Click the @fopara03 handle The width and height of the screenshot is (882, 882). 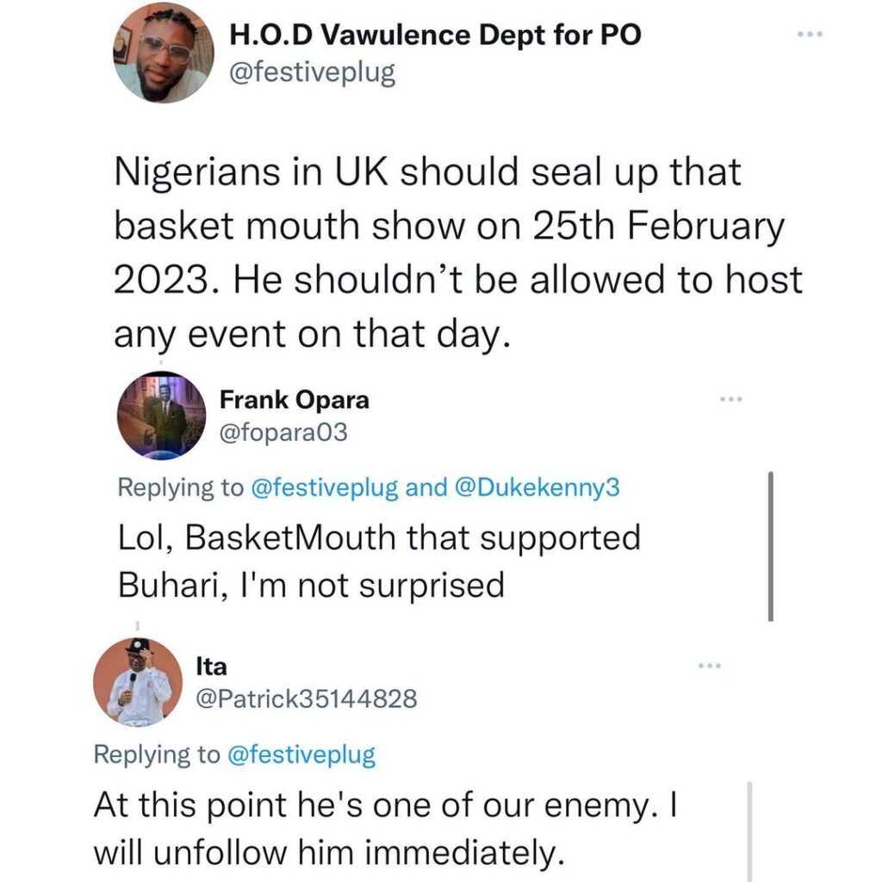[284, 432]
